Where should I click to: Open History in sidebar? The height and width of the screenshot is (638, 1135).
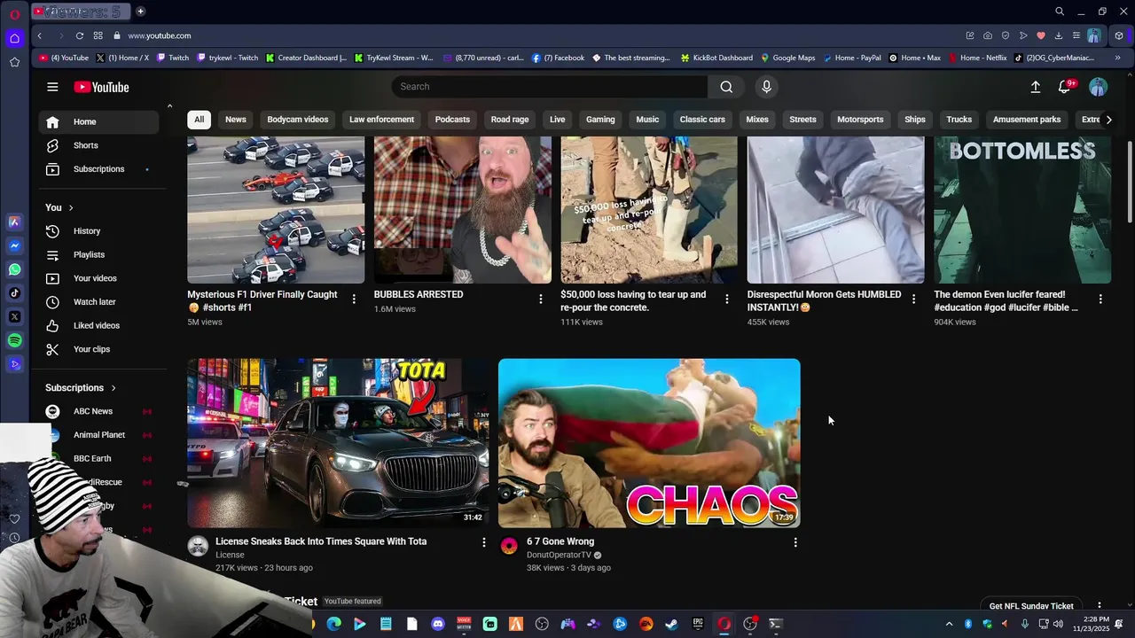point(98,231)
